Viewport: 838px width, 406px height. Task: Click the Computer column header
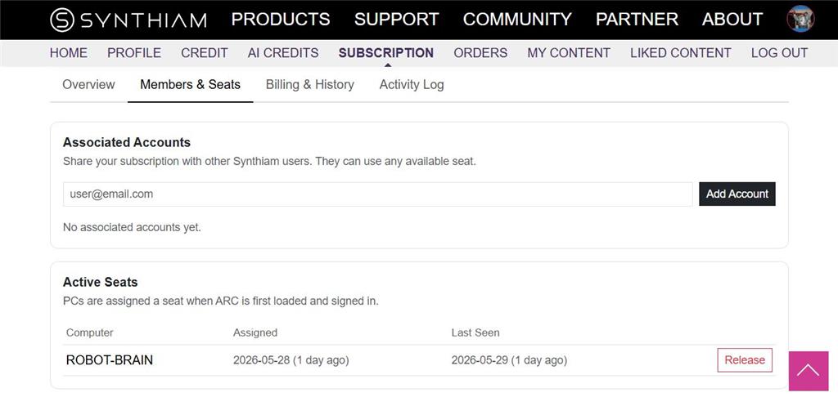(x=90, y=332)
